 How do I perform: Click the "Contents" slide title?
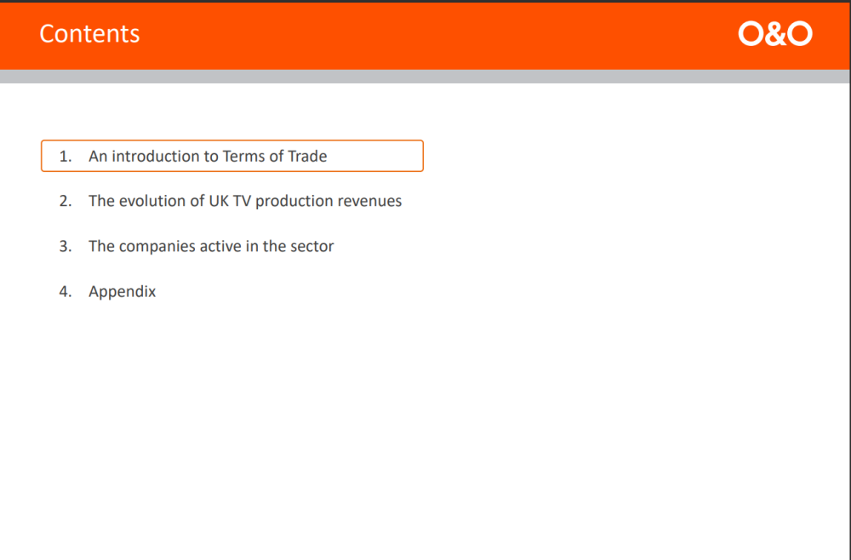[89, 34]
